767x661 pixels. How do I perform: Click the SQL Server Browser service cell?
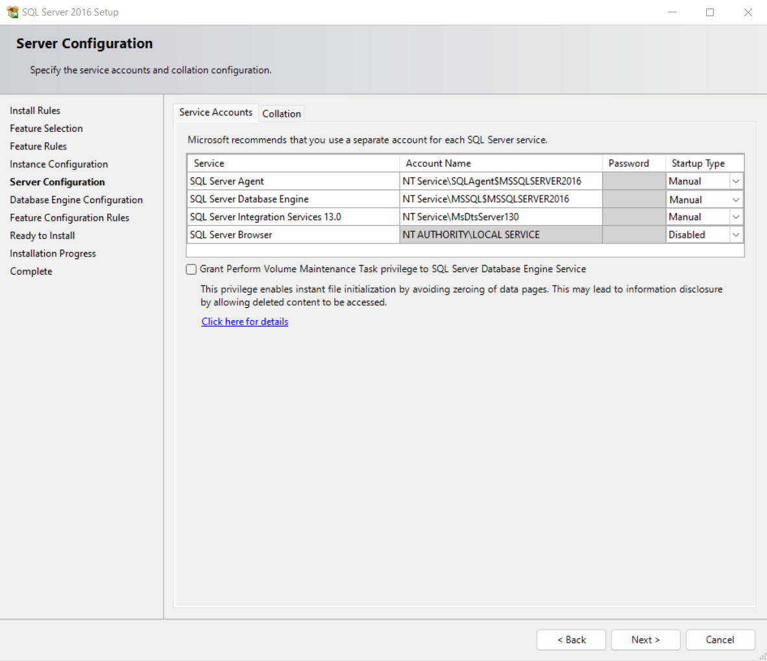pos(293,235)
